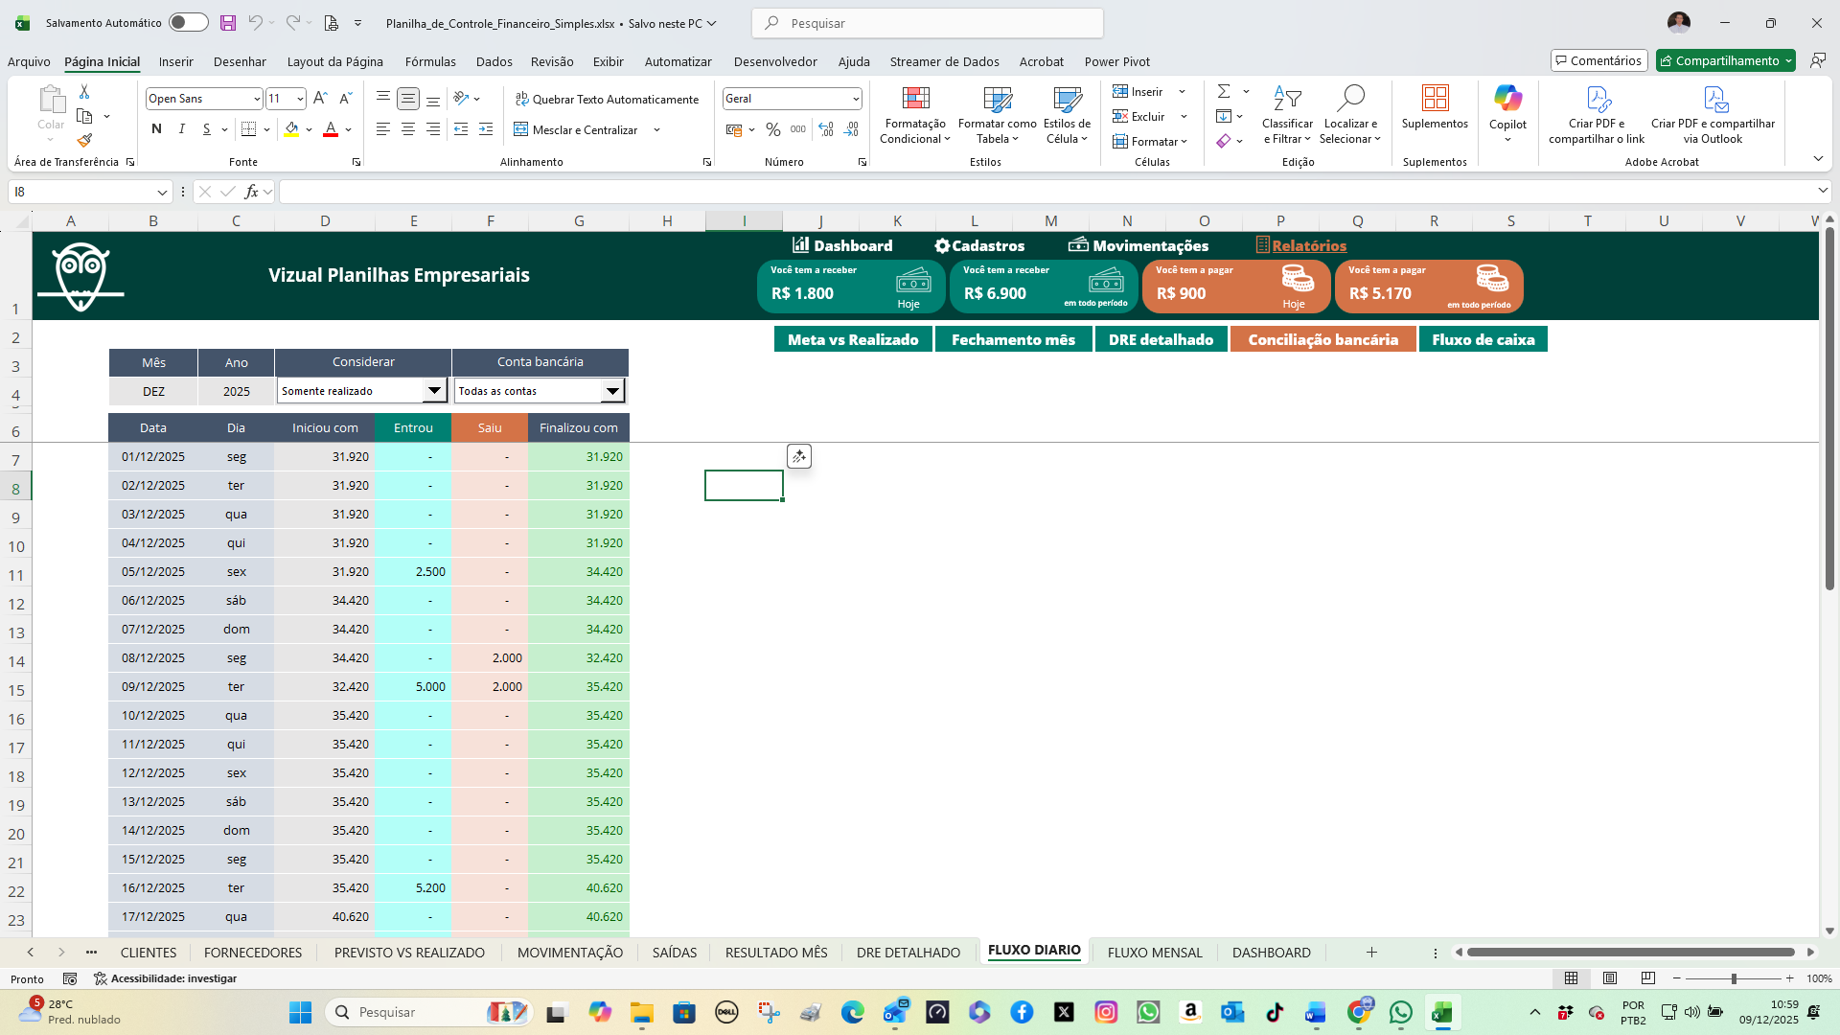Screen dimensions: 1840x1035
Task: Toggle italic formatting
Action: click(x=181, y=129)
